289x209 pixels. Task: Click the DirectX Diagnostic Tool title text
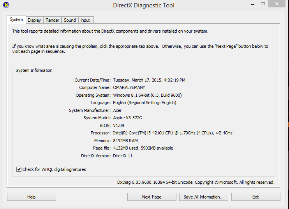[144, 5]
